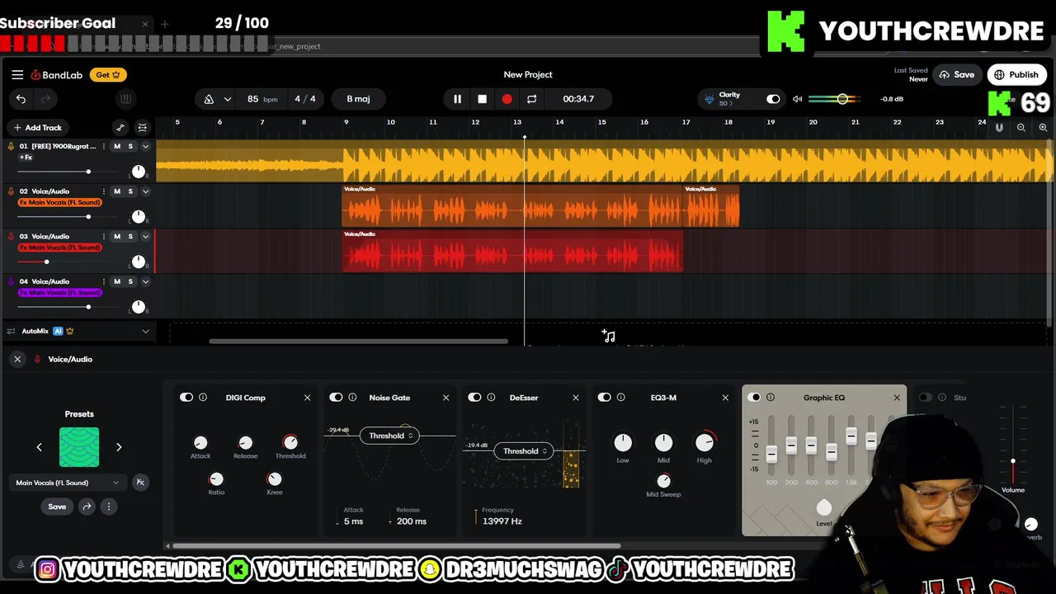Click the master volume slider knob
The image size is (1056, 594).
[x=842, y=99]
